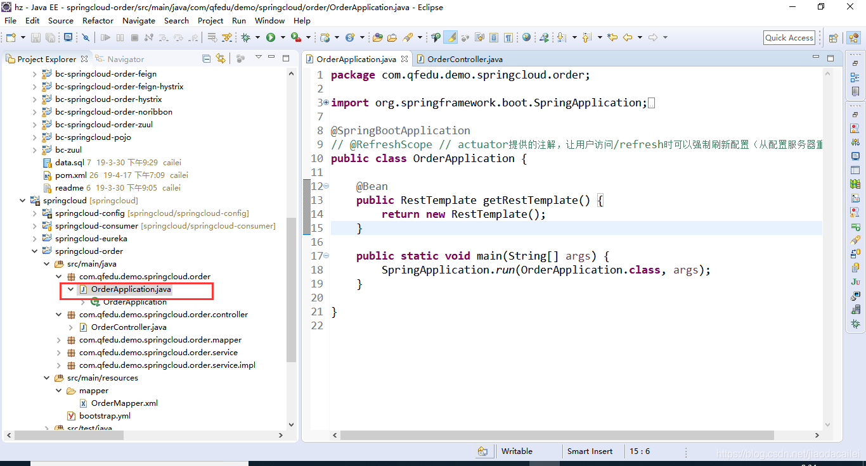
Task: Collapse the springcloud-order project
Action: 35,251
